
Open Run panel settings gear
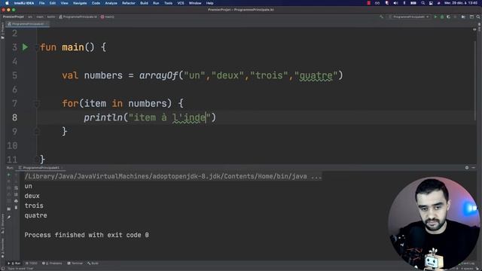tap(467, 168)
